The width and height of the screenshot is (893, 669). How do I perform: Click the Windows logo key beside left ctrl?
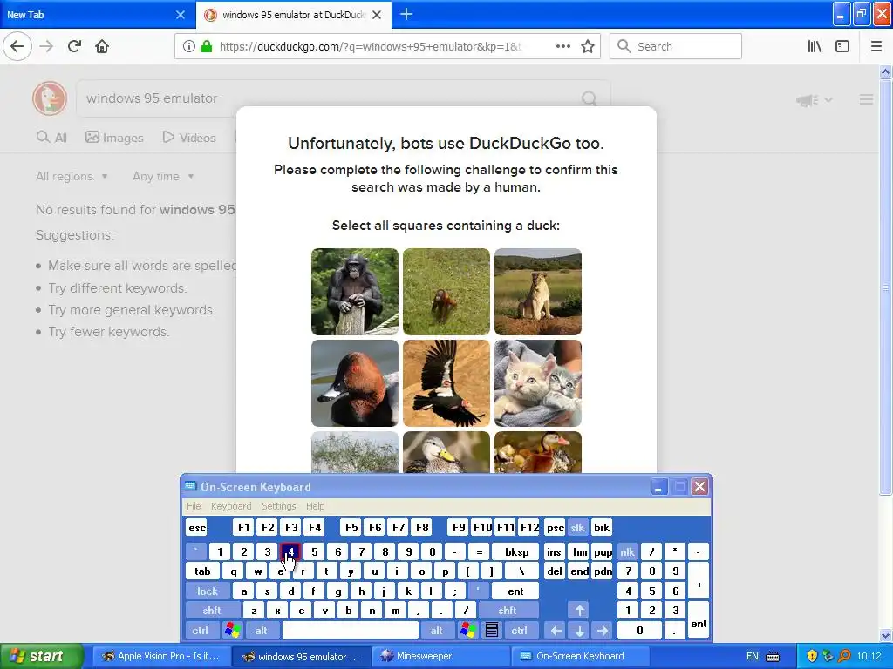[232, 631]
